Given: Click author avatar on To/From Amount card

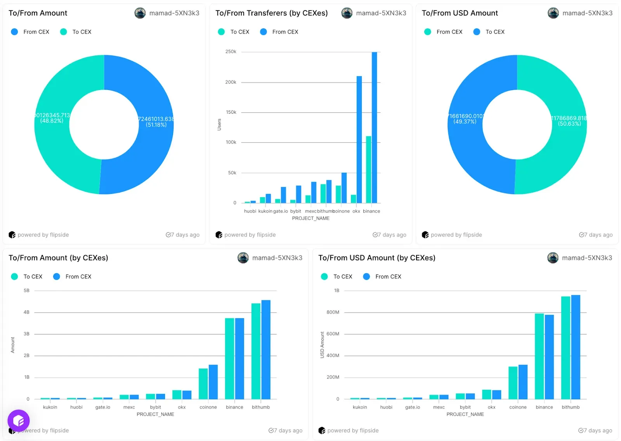Looking at the screenshot, I should (140, 13).
